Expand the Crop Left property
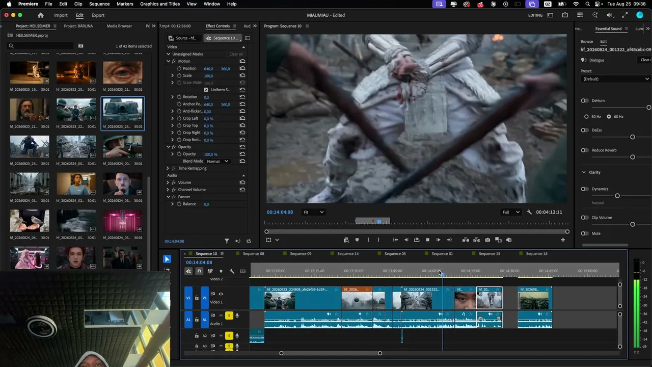 point(172,118)
